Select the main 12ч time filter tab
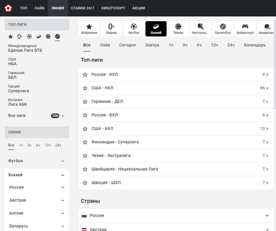Screen dimensions: 276x231 tap(214, 45)
